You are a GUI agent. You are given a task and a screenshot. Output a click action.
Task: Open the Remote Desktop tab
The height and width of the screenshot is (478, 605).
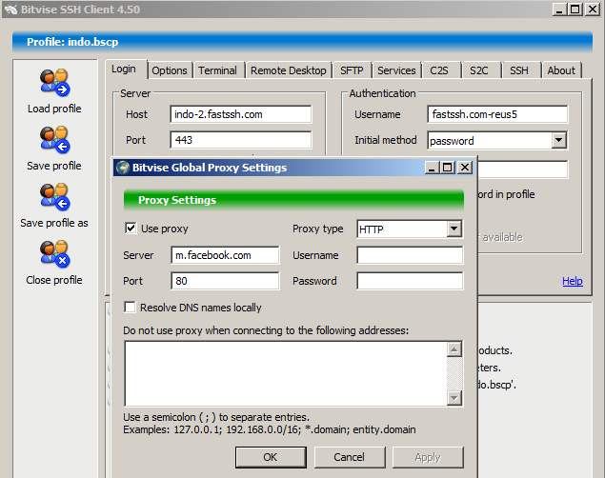tap(289, 70)
